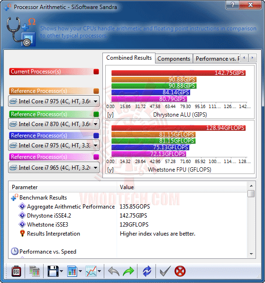Switch to the Performance vs. tab

pyautogui.click(x=216, y=59)
